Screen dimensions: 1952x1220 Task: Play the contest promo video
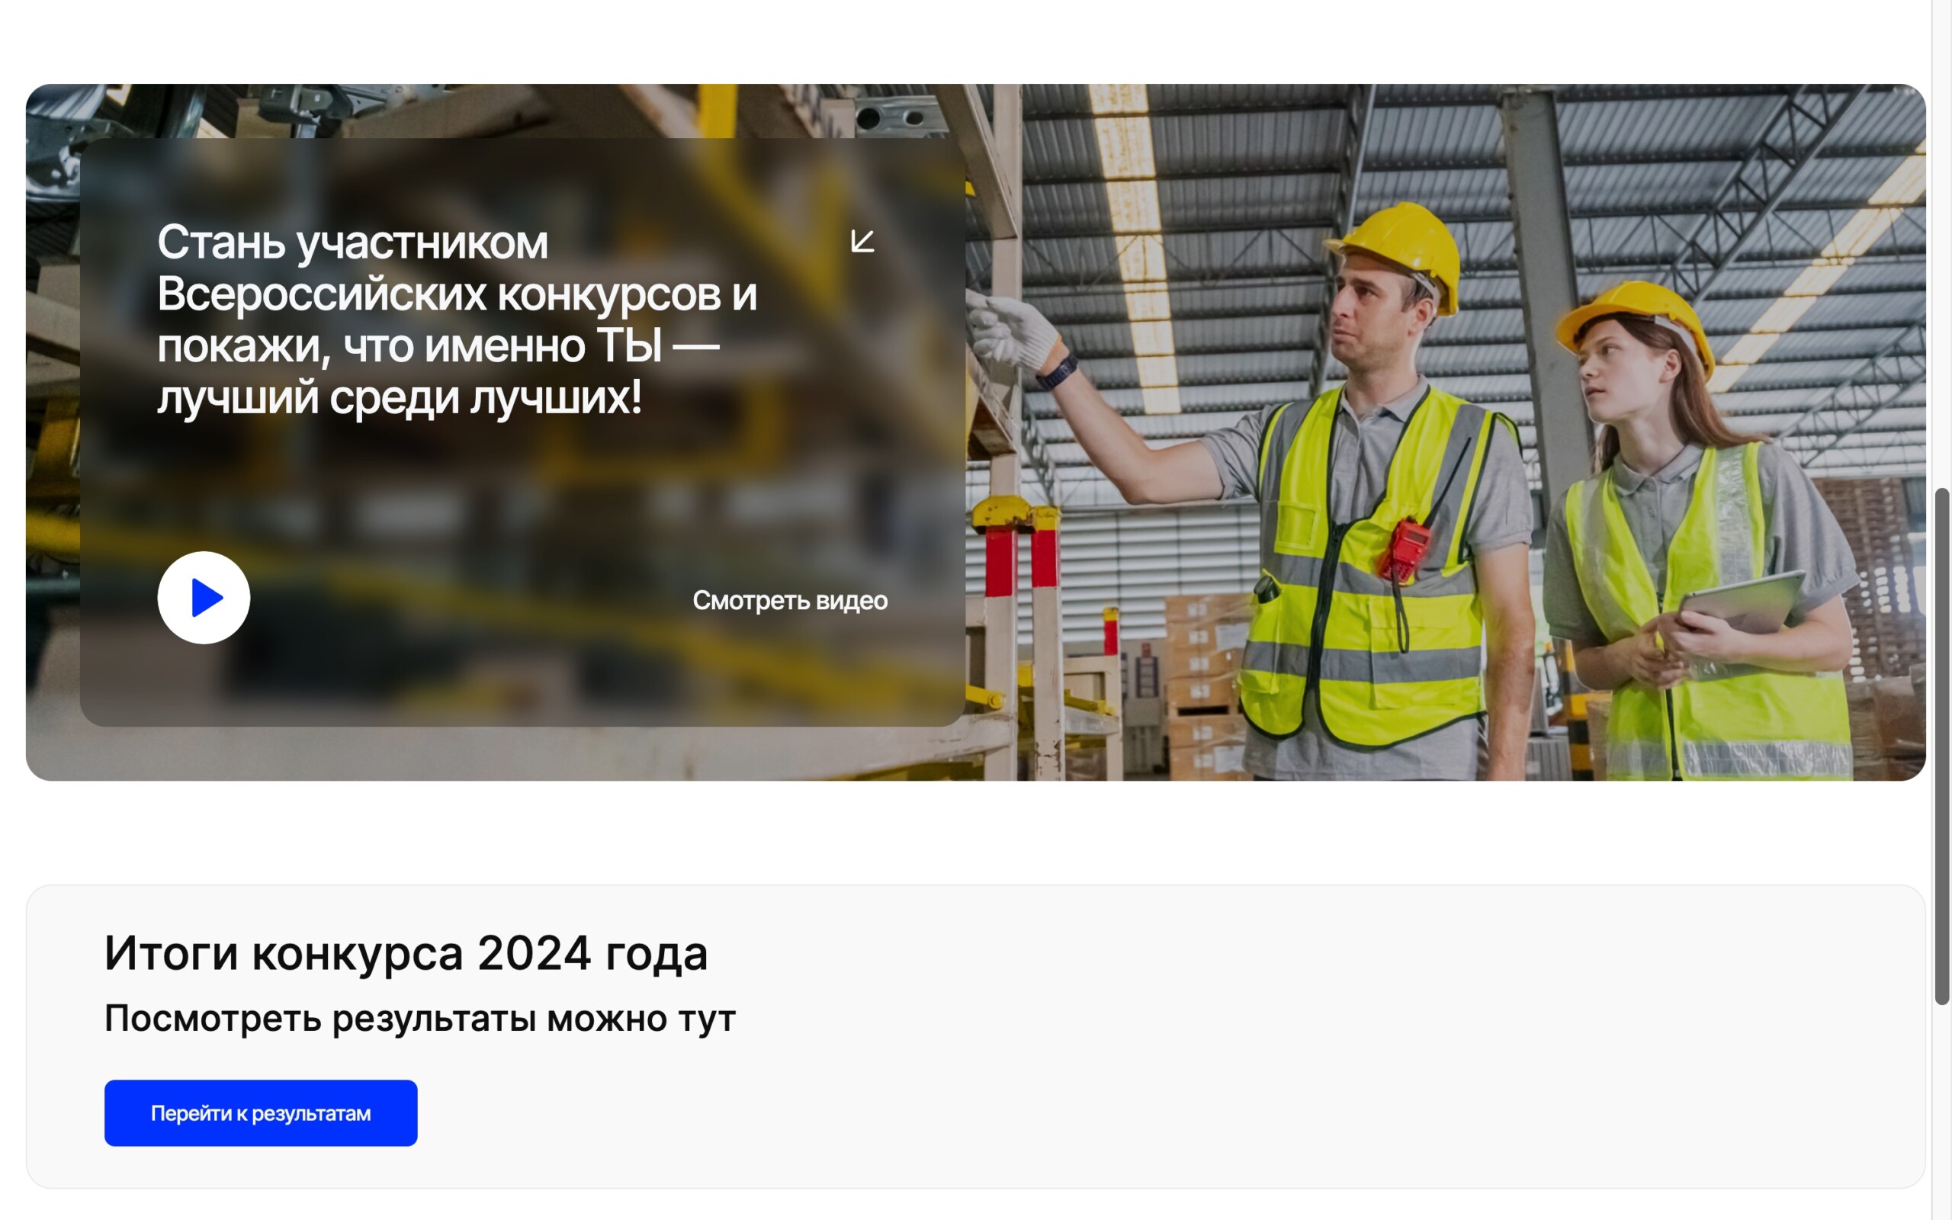click(x=204, y=598)
